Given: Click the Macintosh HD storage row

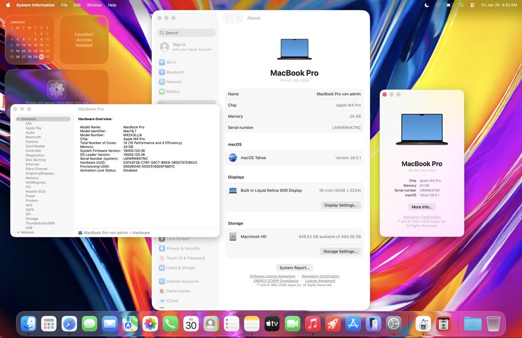Looking at the screenshot, I should (294, 237).
